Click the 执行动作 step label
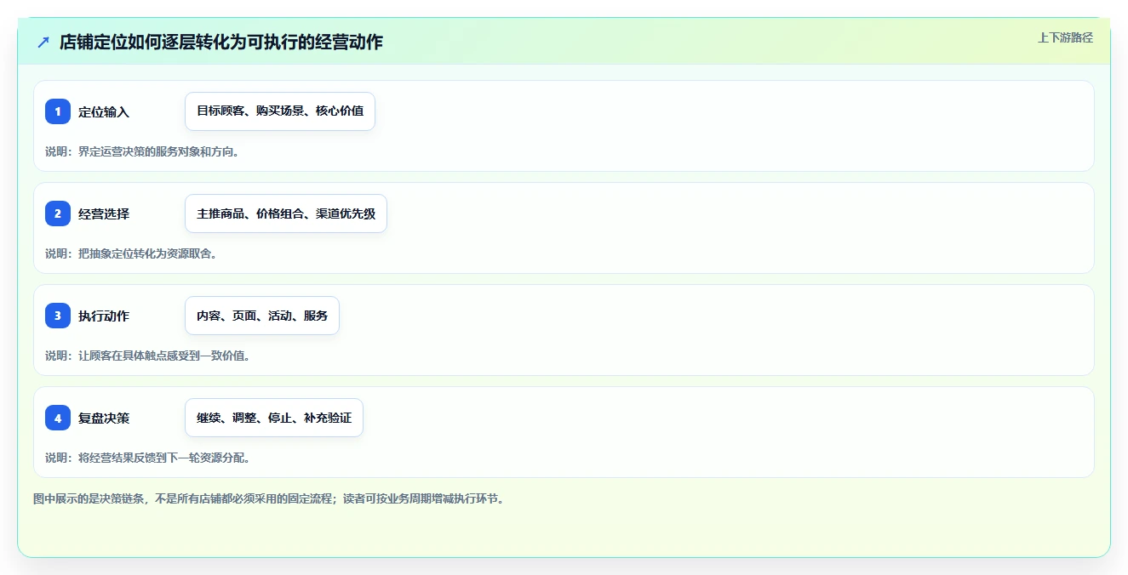The width and height of the screenshot is (1128, 575). pyautogui.click(x=104, y=316)
